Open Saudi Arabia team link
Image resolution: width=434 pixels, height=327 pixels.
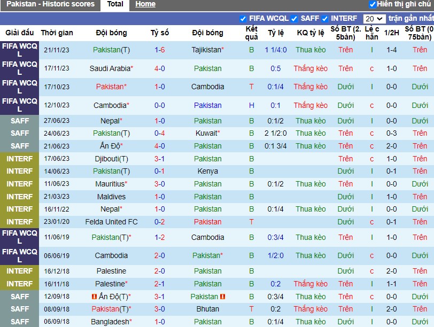pos(111,68)
